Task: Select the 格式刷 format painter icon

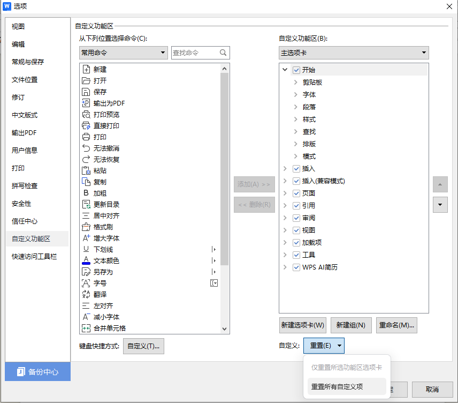Action: coord(86,227)
